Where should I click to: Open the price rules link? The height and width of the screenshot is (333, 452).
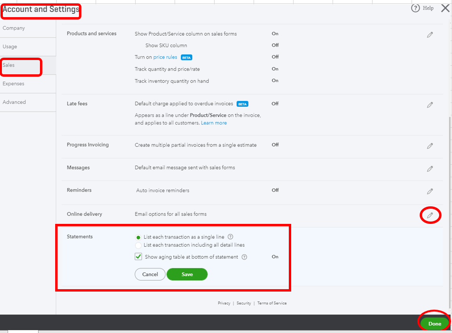165,57
